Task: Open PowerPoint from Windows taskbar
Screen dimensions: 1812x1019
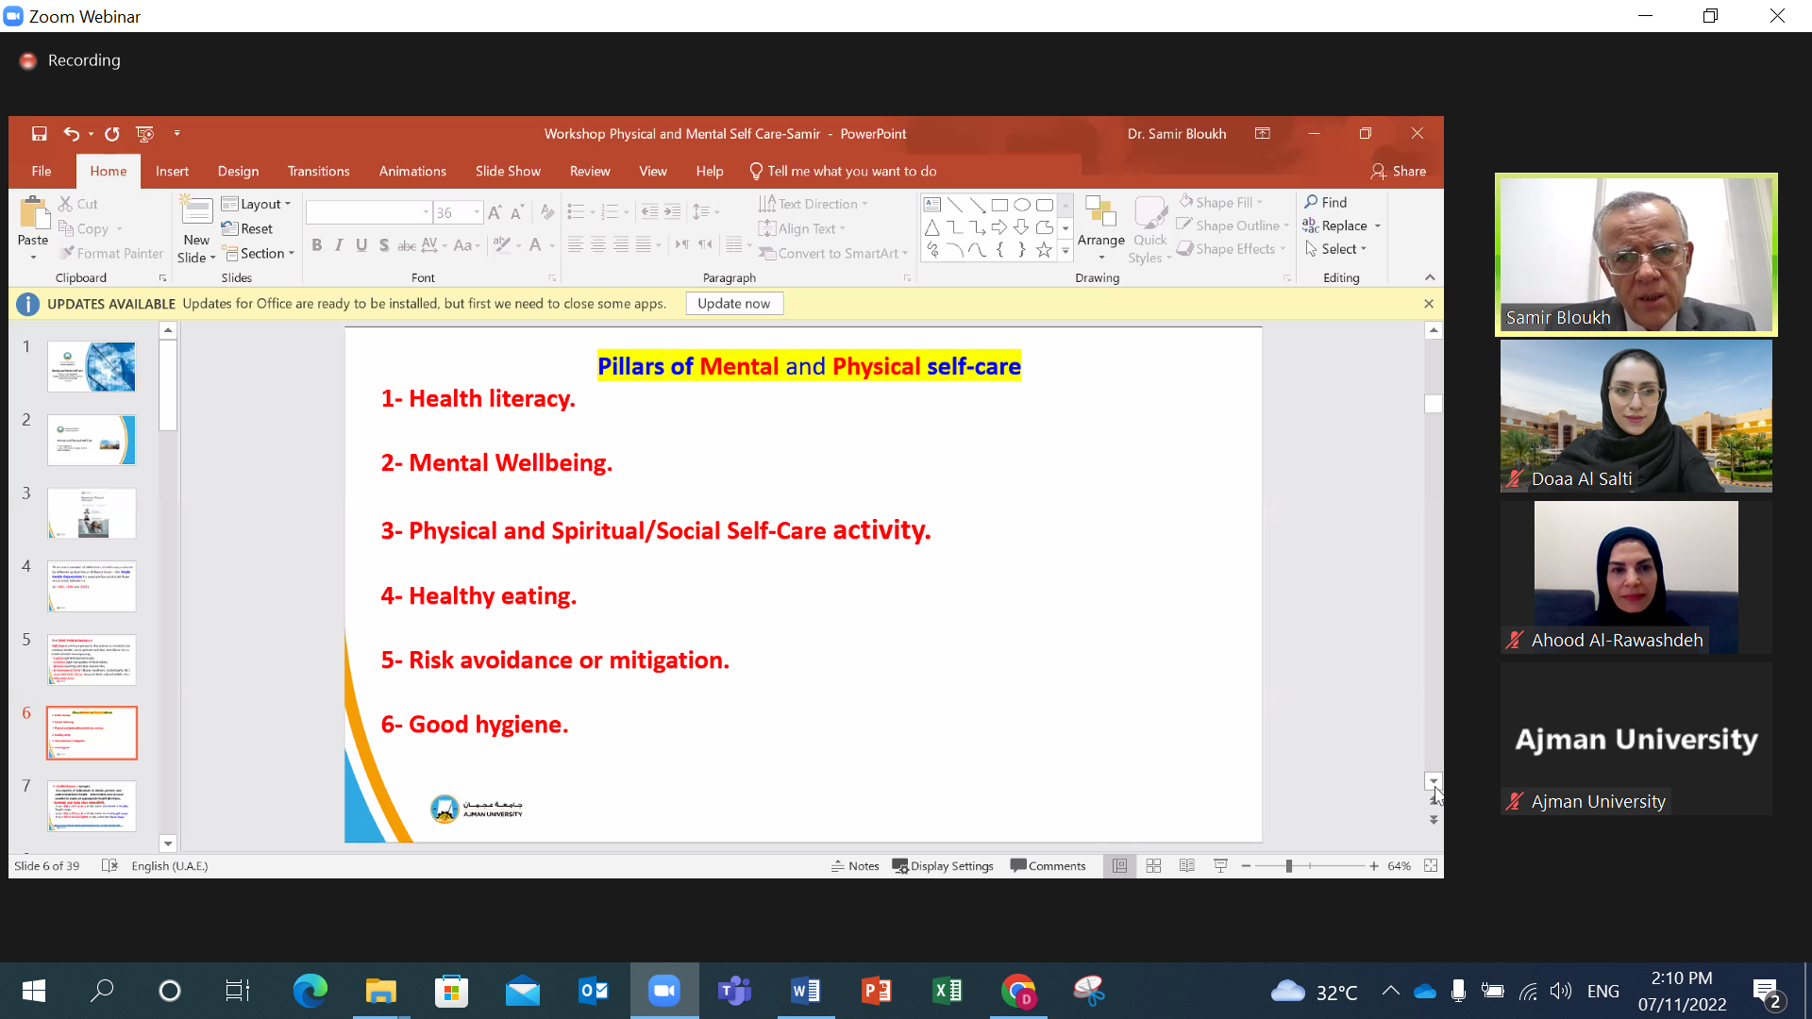Action: 877,991
